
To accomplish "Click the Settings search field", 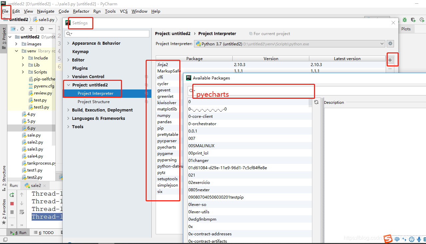I will pos(107,34).
